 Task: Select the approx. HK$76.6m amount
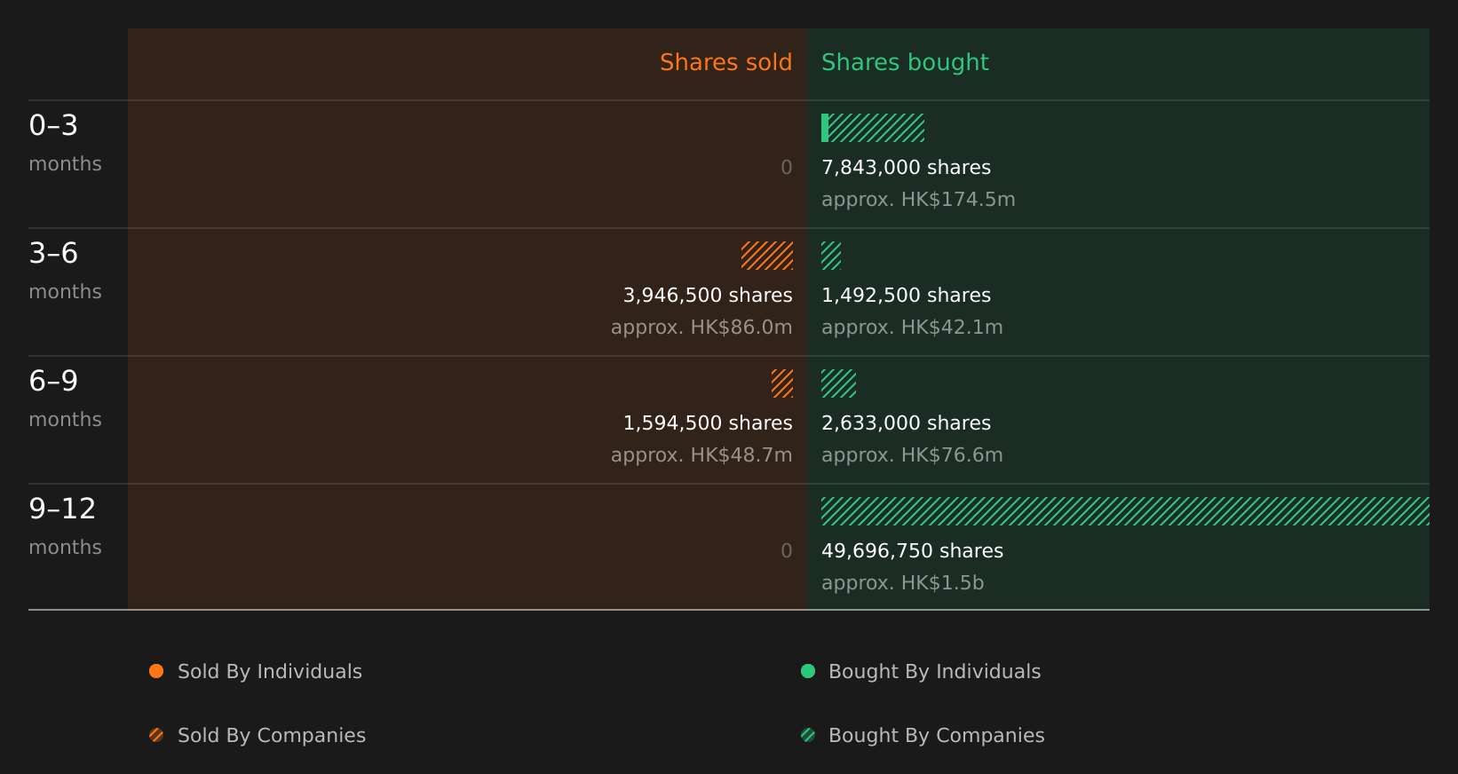912,455
